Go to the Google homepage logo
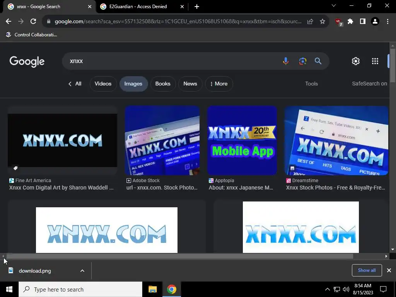The height and width of the screenshot is (297, 396). [x=27, y=61]
